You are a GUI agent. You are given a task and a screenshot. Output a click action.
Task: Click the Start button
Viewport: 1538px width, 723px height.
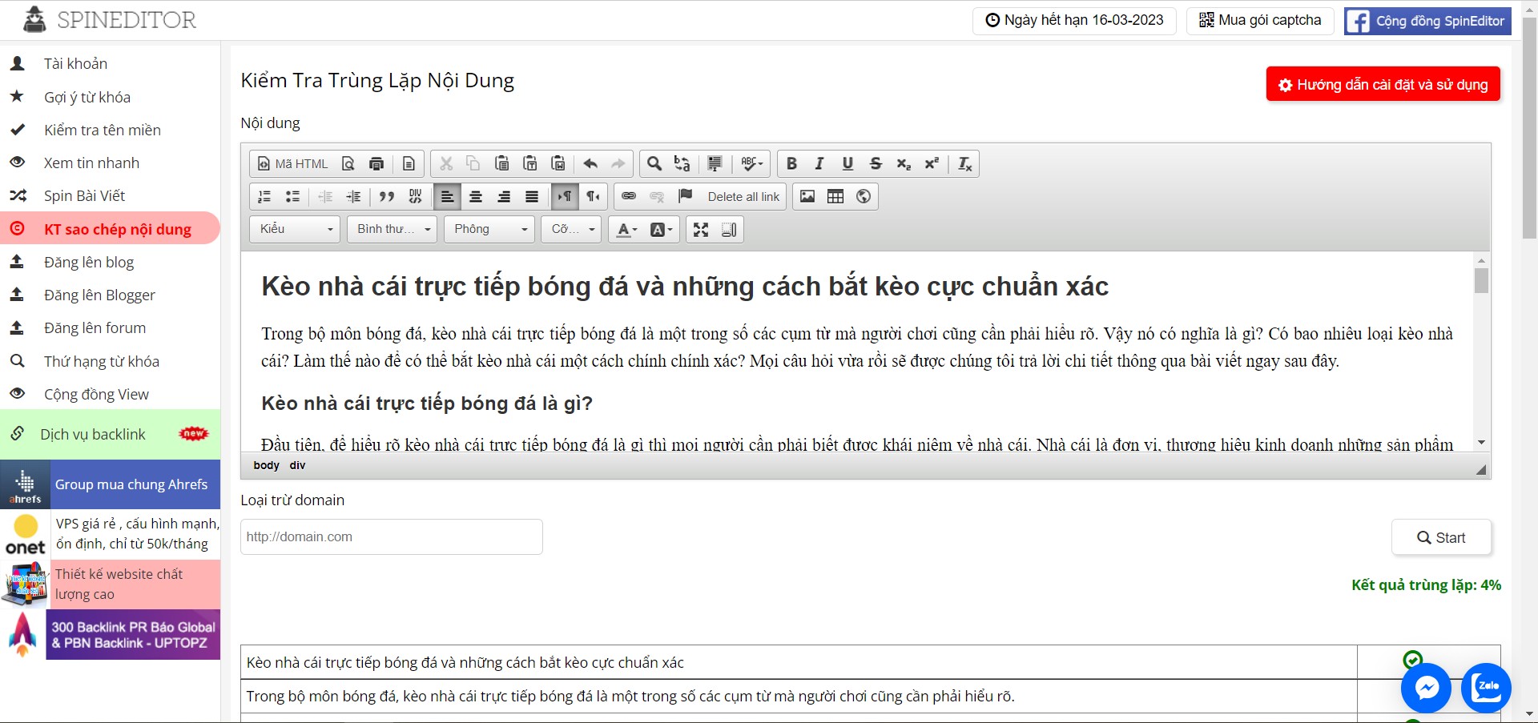1441,537
